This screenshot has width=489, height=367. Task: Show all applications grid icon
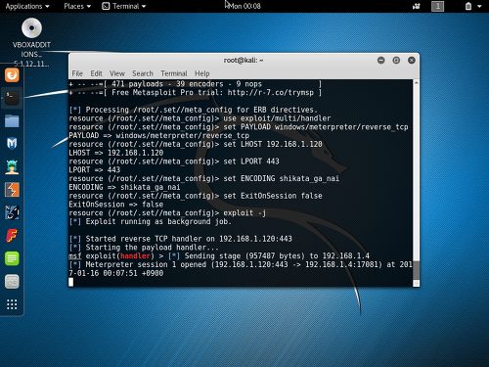tap(12, 304)
